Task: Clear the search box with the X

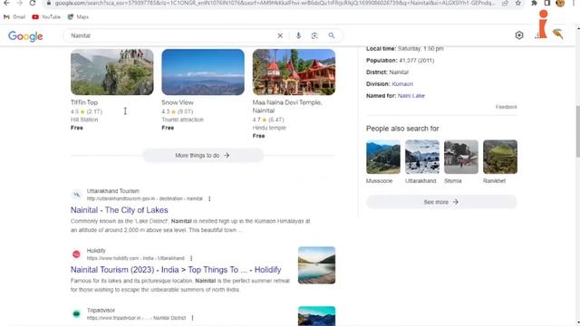Action: (x=280, y=35)
